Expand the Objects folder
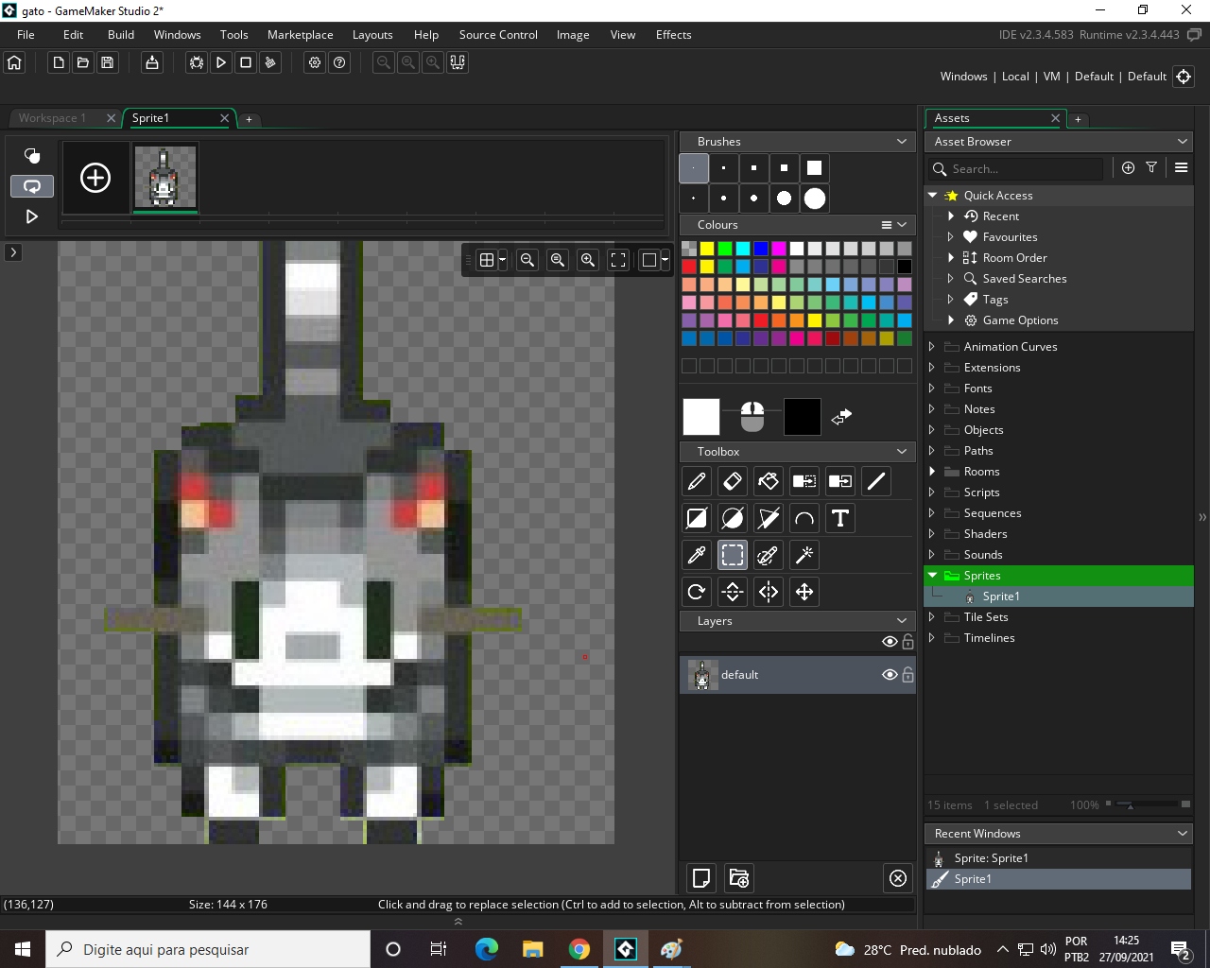Screen dimensions: 1210x968 click(932, 429)
